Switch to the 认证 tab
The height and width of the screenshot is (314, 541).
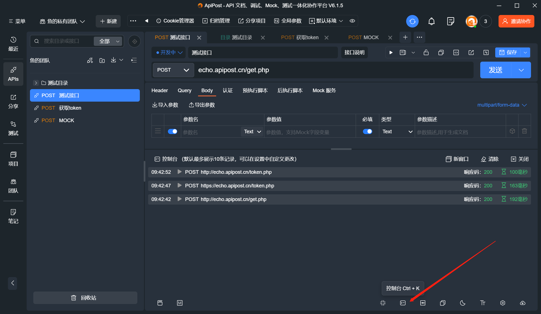[x=228, y=91]
